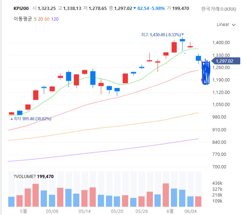Click the chevron next to Linear
Image resolution: width=247 pixels, height=215 pixels.
[x=234, y=25]
